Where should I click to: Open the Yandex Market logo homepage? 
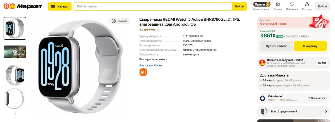tap(22, 6)
